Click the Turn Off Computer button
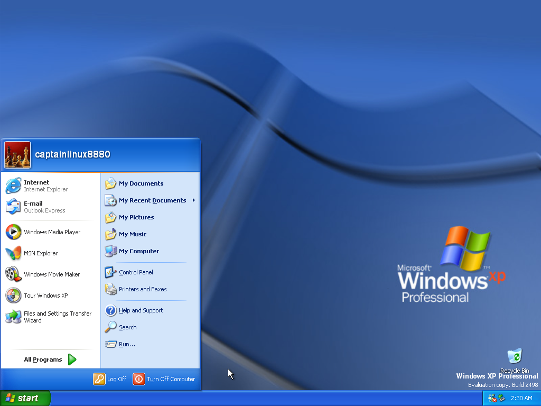541x406 pixels. 164,379
